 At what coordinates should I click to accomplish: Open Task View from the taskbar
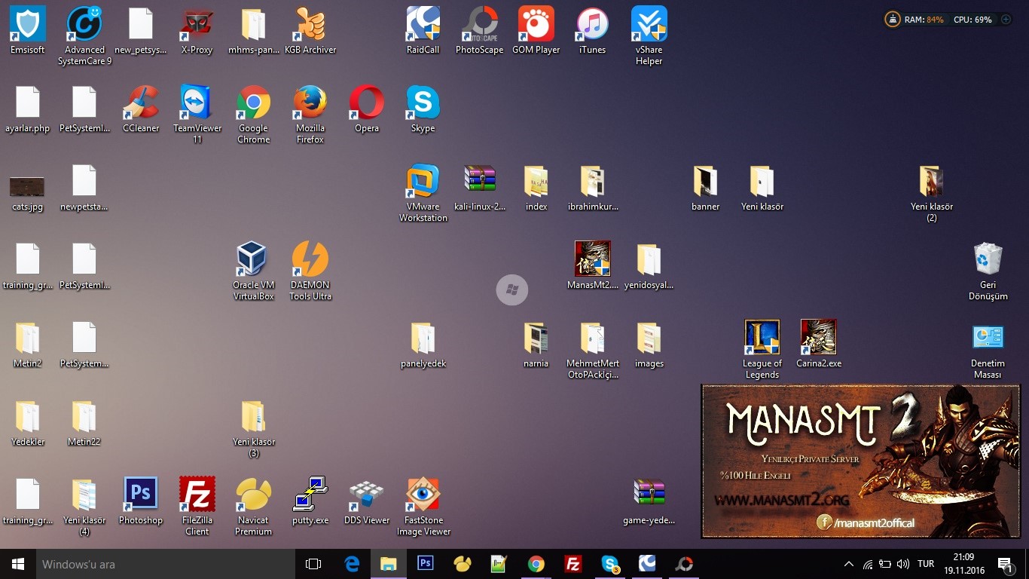click(313, 564)
